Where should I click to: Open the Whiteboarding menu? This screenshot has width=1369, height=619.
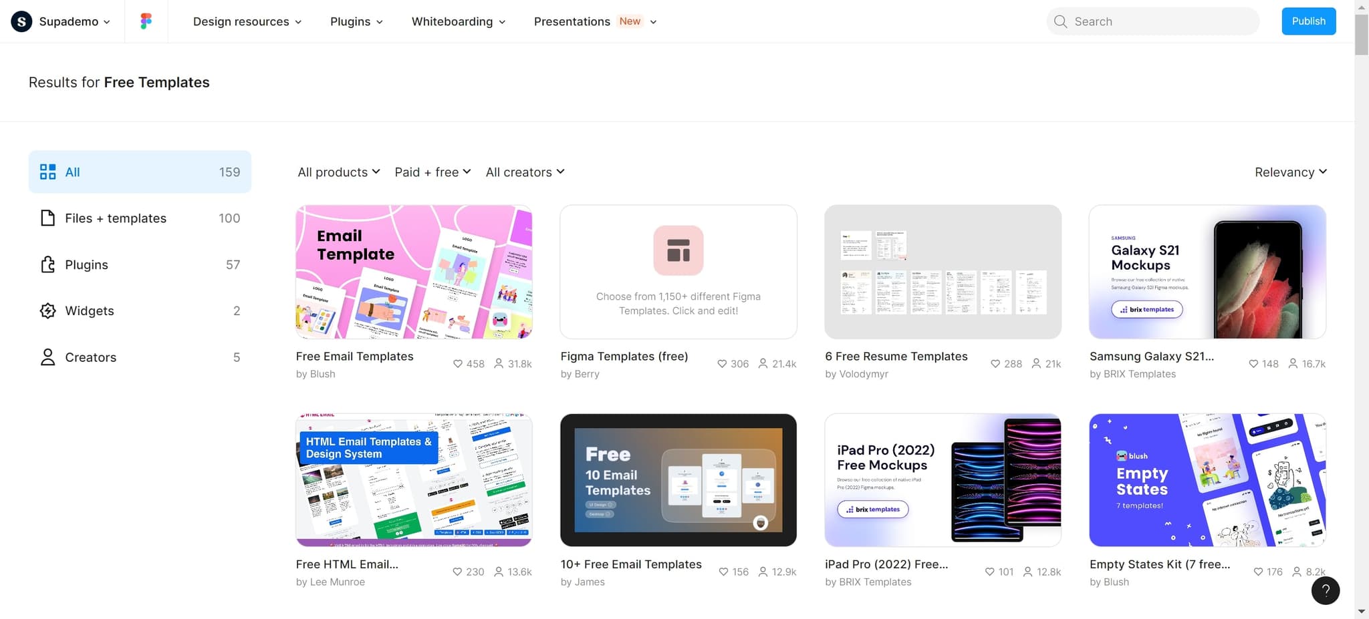pos(457,21)
